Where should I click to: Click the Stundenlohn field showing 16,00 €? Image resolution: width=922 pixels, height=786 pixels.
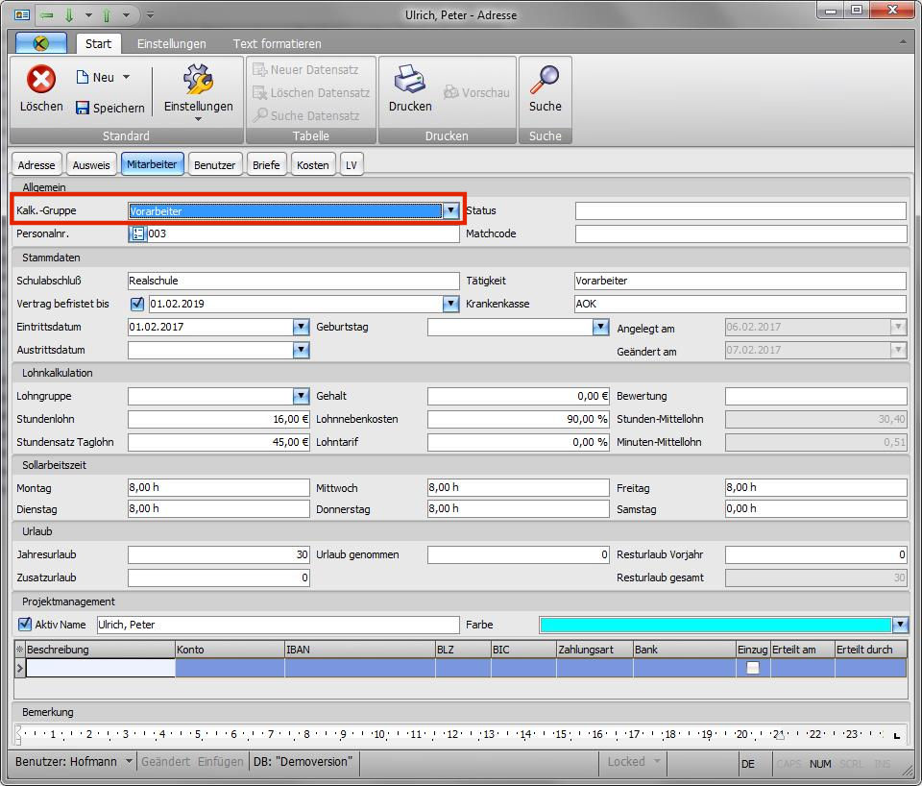219,419
